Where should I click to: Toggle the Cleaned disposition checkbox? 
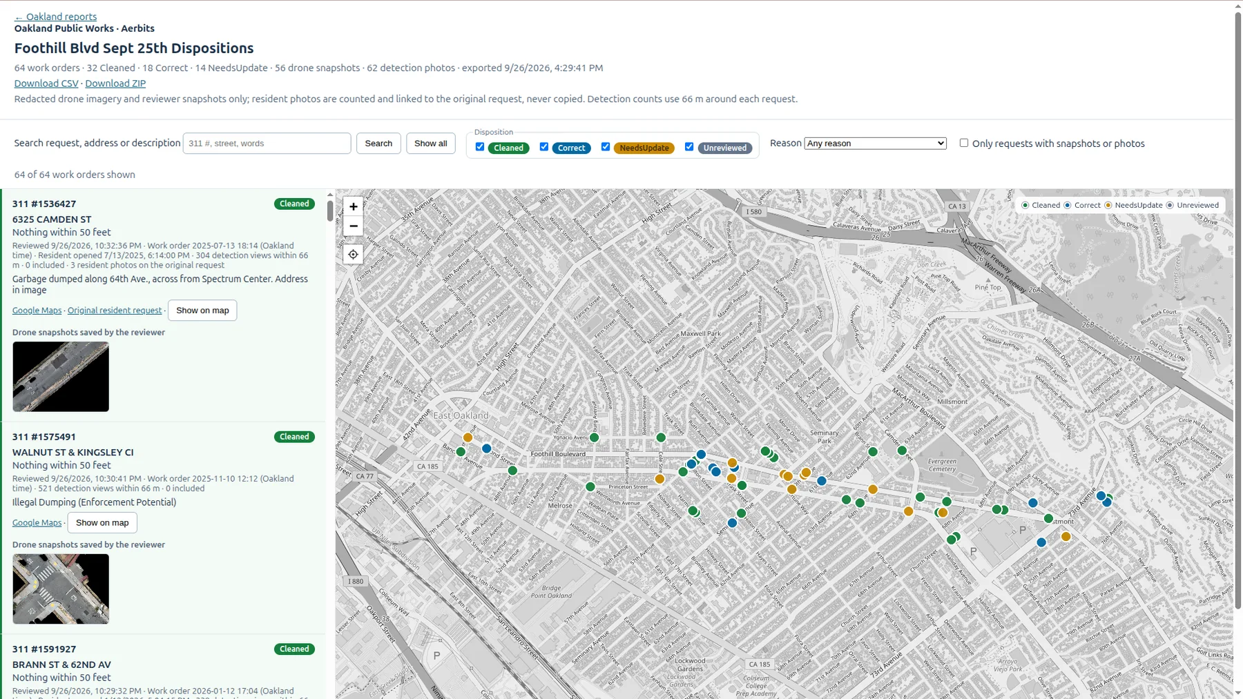coord(480,147)
